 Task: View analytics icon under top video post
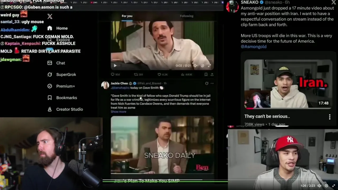182,75
